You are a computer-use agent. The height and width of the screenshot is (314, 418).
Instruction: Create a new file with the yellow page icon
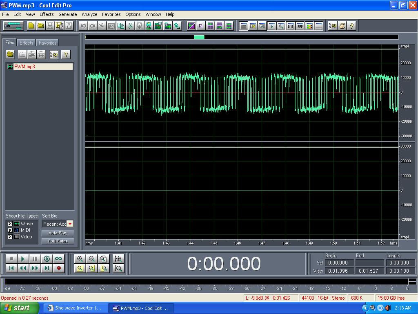[x=31, y=26]
